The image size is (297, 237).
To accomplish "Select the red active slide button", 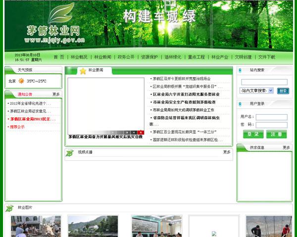I will point(141,133).
